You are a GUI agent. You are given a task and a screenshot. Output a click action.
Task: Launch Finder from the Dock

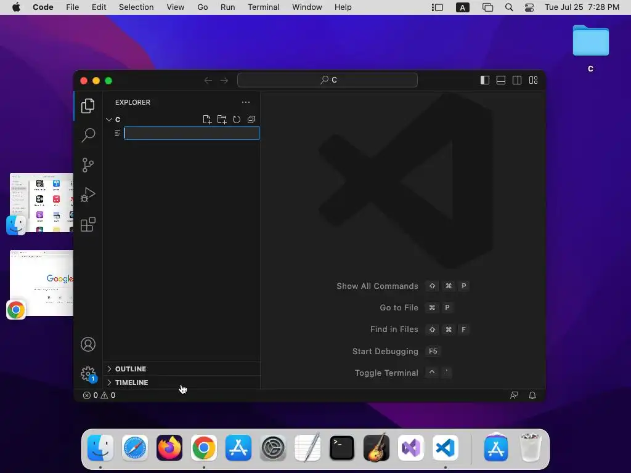tap(100, 448)
